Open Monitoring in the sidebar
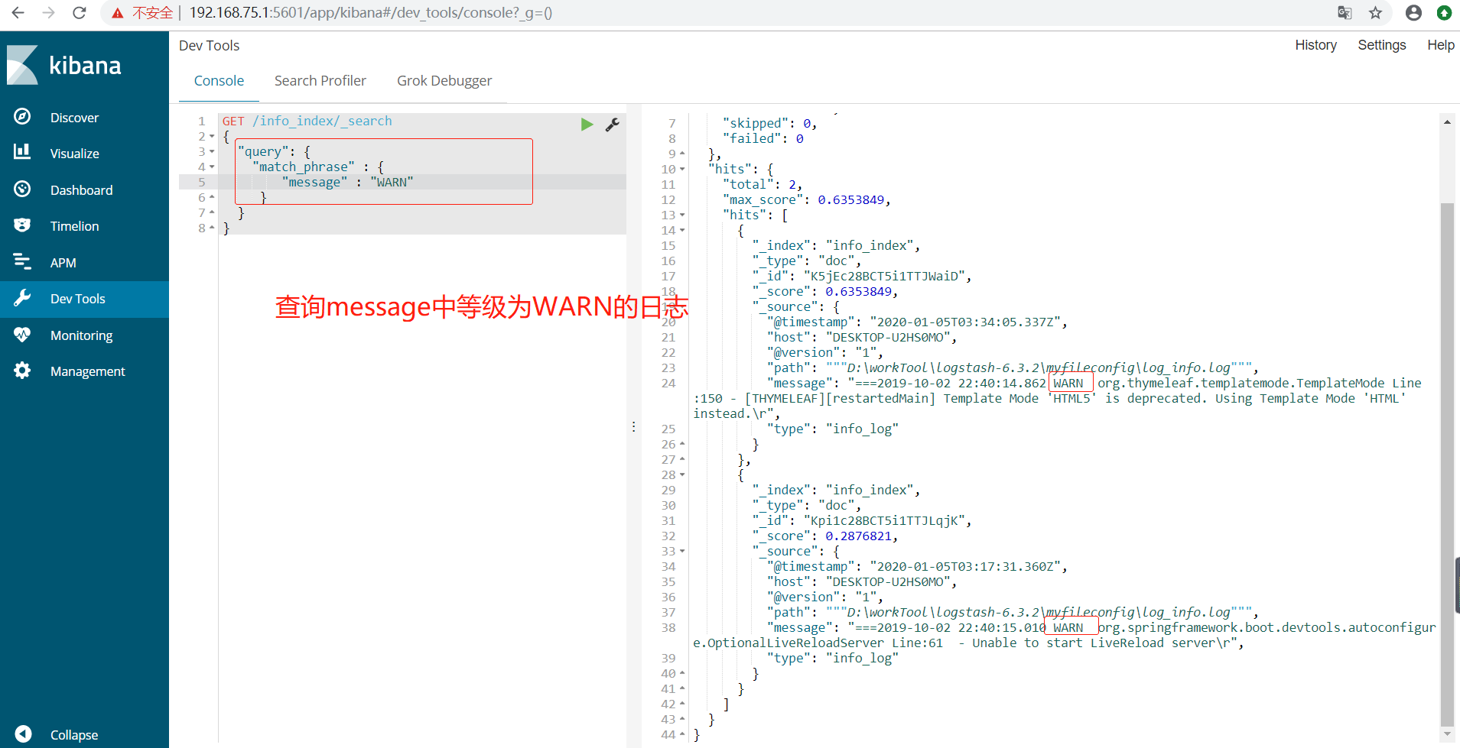 pyautogui.click(x=80, y=335)
